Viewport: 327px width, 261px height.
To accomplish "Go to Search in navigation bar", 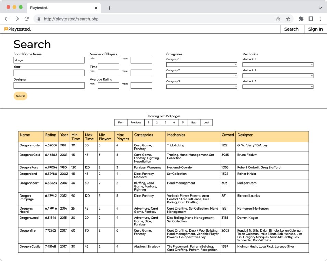I will [x=291, y=29].
